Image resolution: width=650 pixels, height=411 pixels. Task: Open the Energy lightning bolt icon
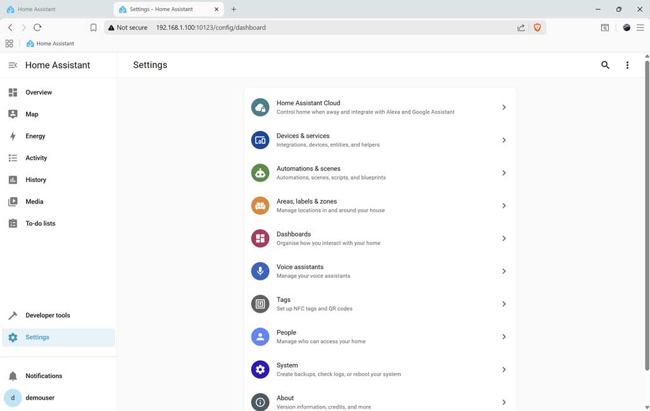pos(13,136)
